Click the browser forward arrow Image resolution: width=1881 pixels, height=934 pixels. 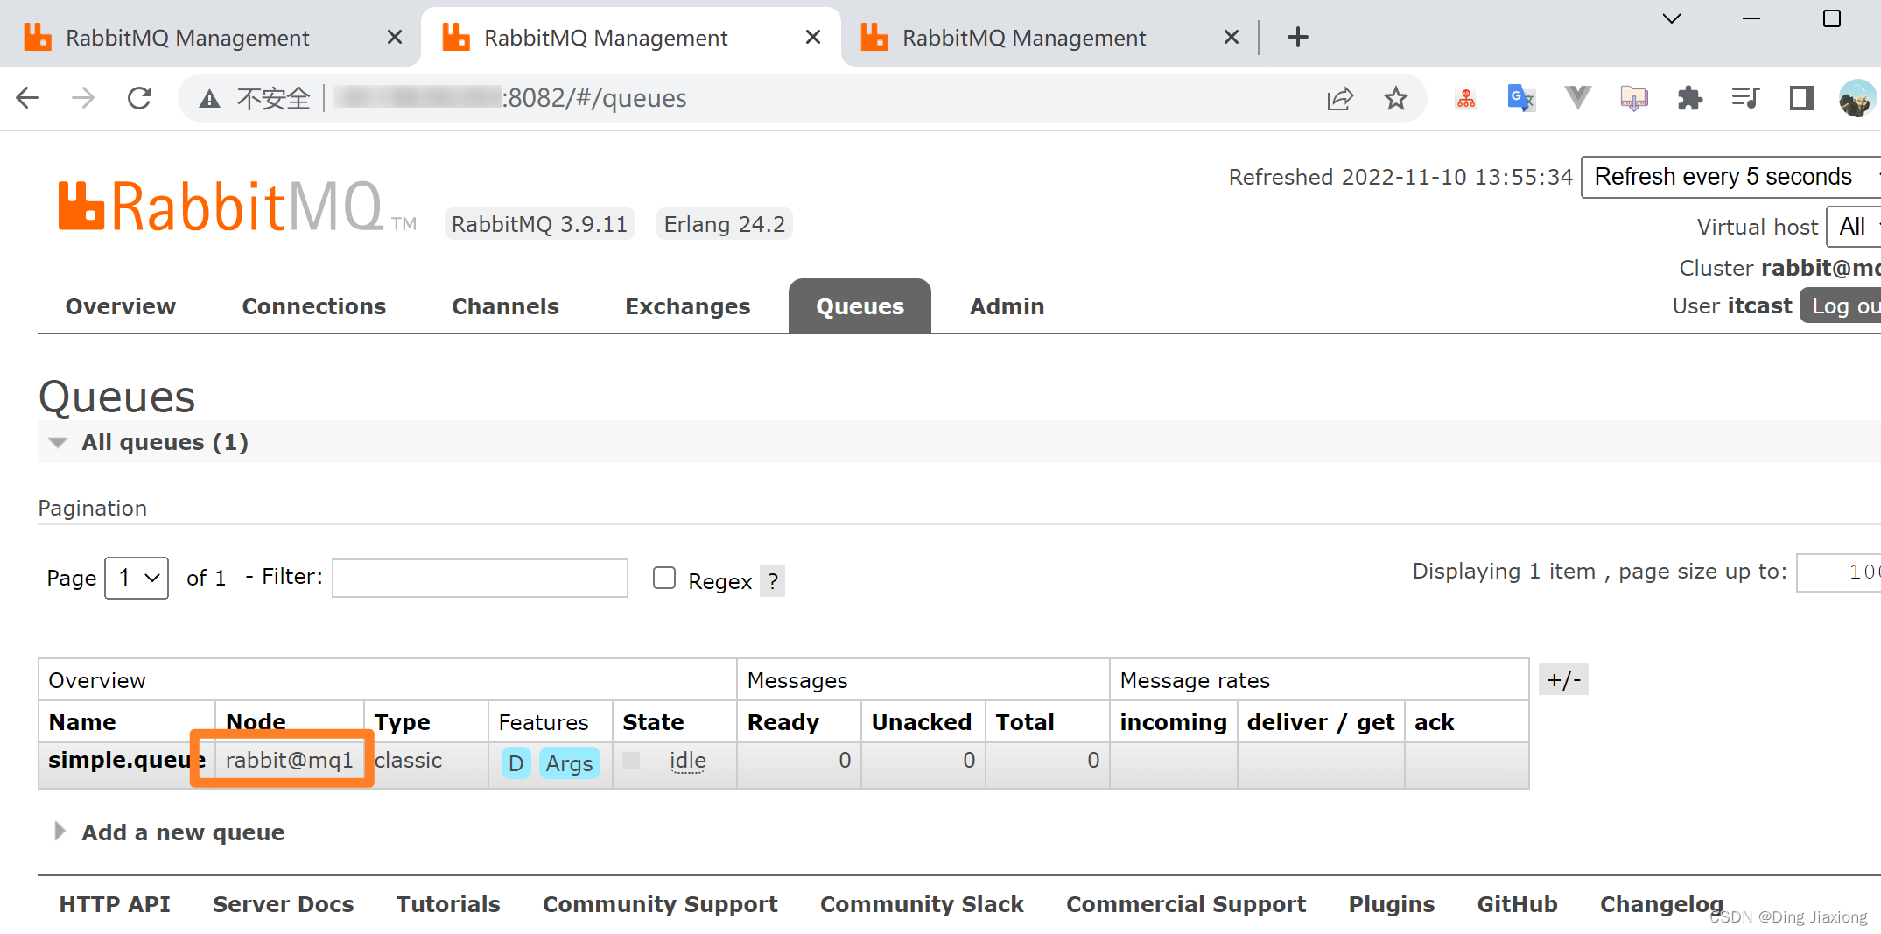tap(83, 98)
